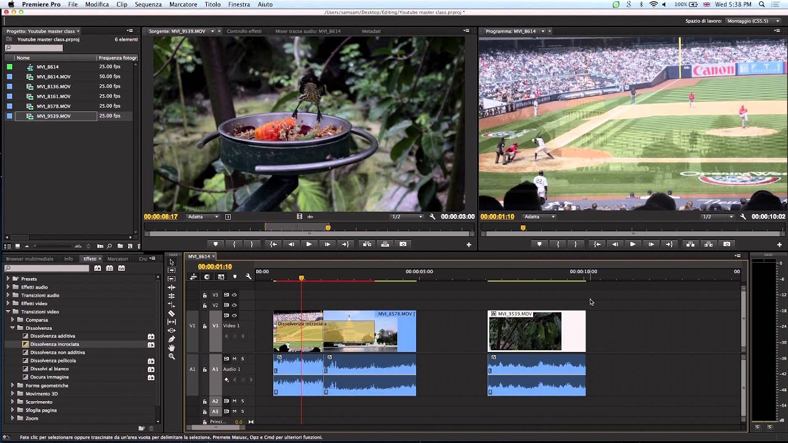Open the Sequenza menu
788x443 pixels.
(x=148, y=4)
